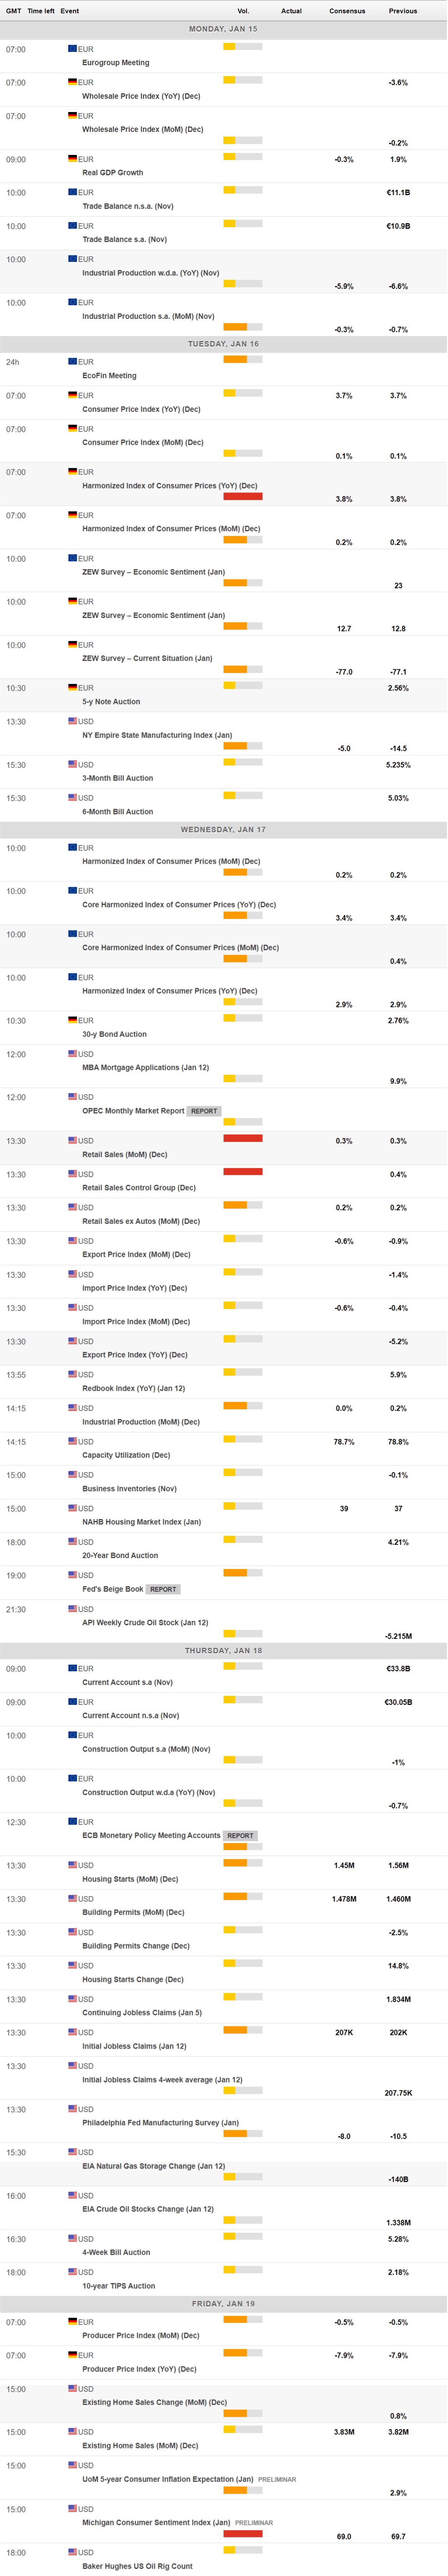Open REPORT for ECB Monetary Policy Meeting Accounts
The width and height of the screenshot is (448, 2576).
(240, 1836)
